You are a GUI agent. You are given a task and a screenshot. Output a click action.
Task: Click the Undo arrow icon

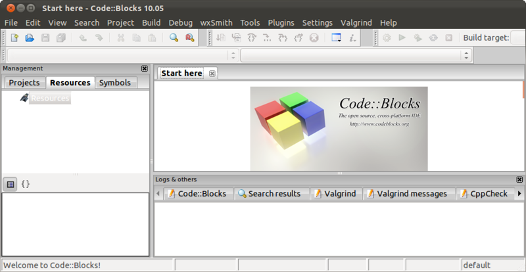[x=83, y=37]
